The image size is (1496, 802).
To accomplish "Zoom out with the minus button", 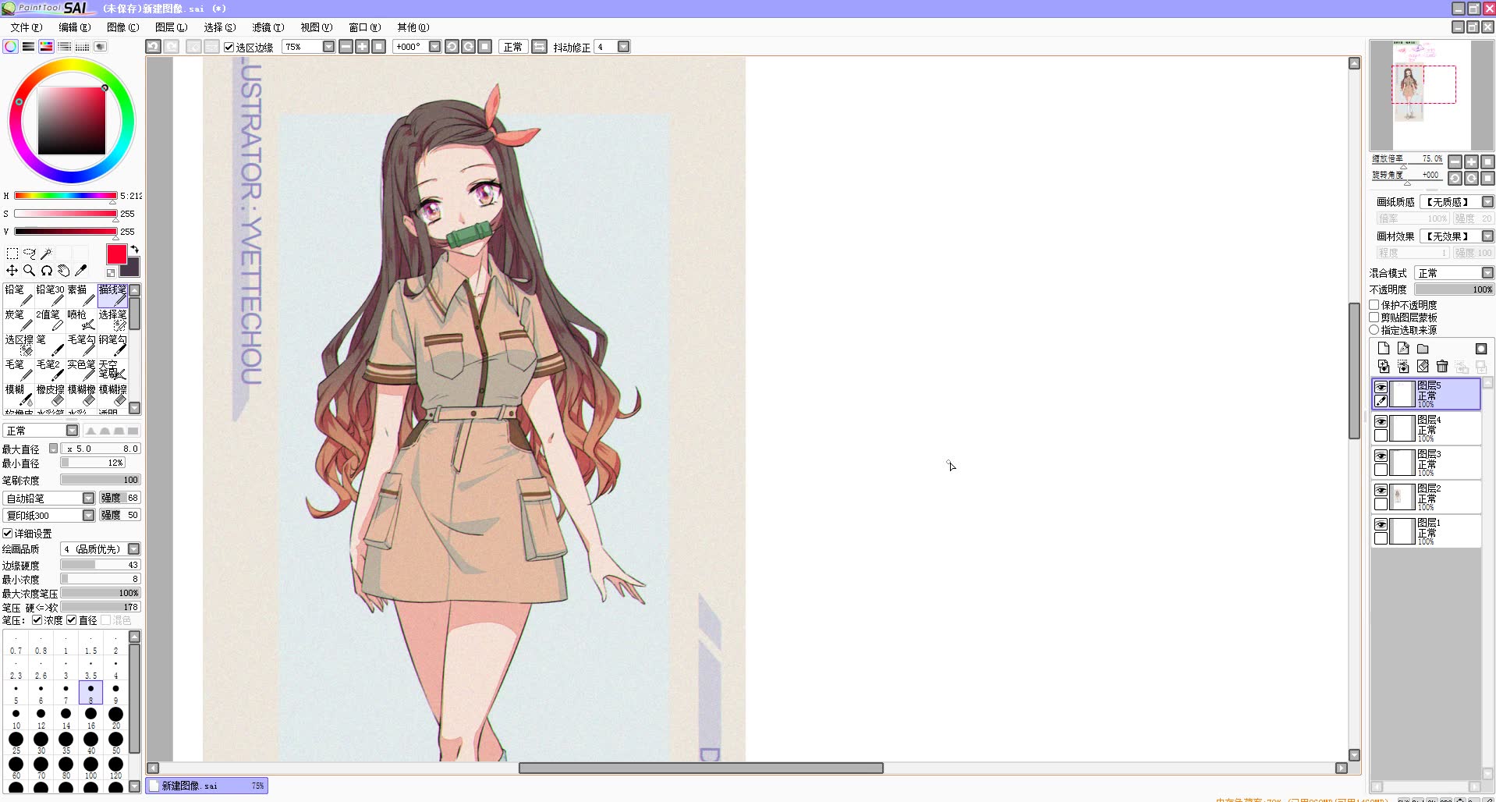I will (x=346, y=47).
